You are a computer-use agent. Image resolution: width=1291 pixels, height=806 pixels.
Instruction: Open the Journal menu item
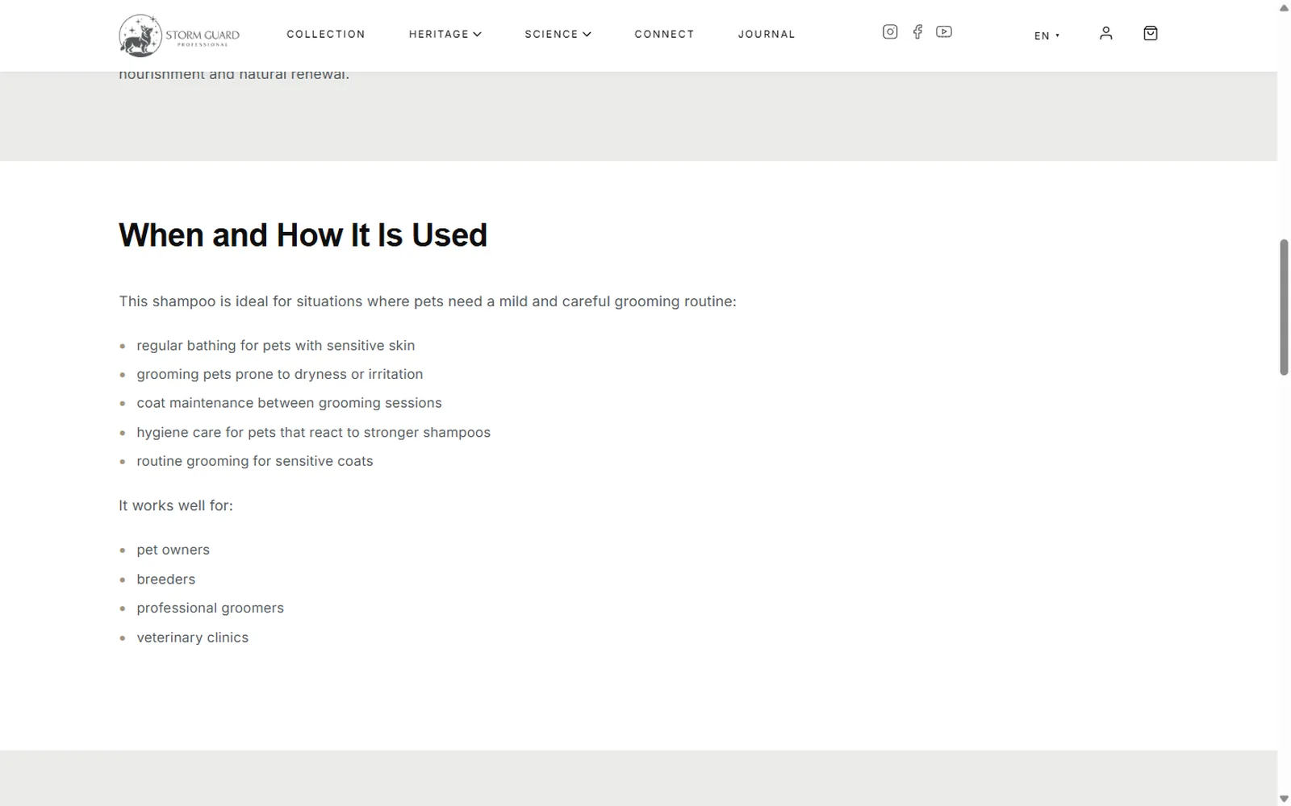[x=767, y=34]
